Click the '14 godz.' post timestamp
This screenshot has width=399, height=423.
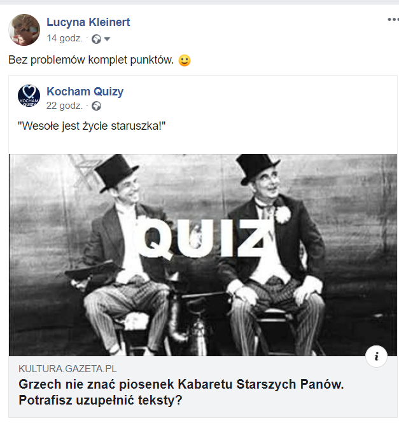[64, 38]
